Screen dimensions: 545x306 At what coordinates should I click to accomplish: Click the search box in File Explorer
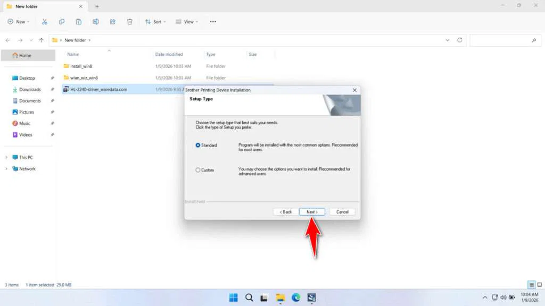tap(503, 40)
